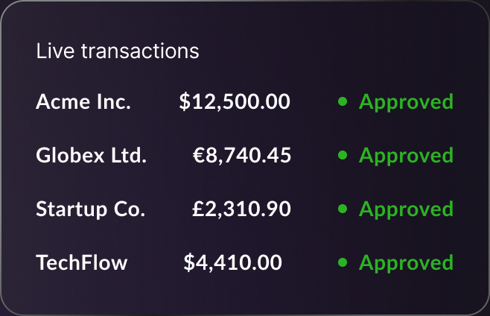
Task: Click the Live transactions heading
Action: (118, 51)
